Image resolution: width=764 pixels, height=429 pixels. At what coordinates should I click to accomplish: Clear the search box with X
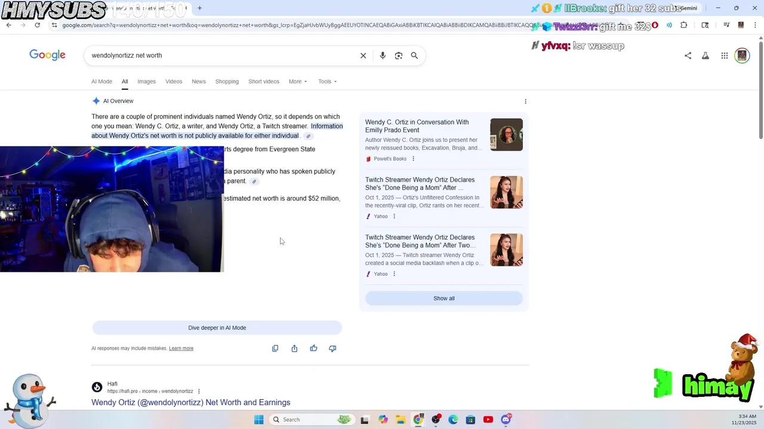[363, 55]
